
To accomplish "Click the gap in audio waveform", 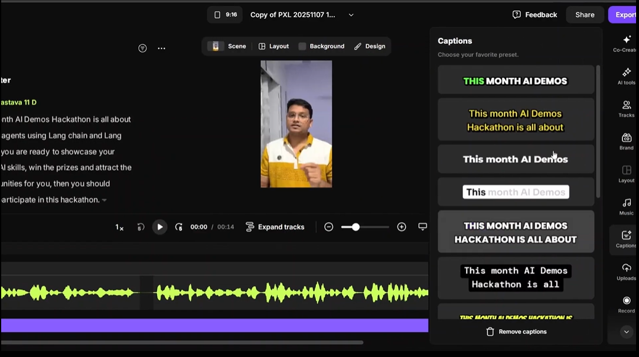I will [146, 293].
